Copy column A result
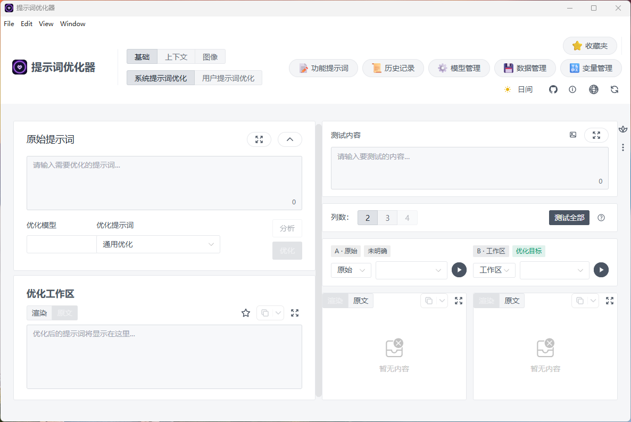This screenshot has height=422, width=631. point(429,301)
